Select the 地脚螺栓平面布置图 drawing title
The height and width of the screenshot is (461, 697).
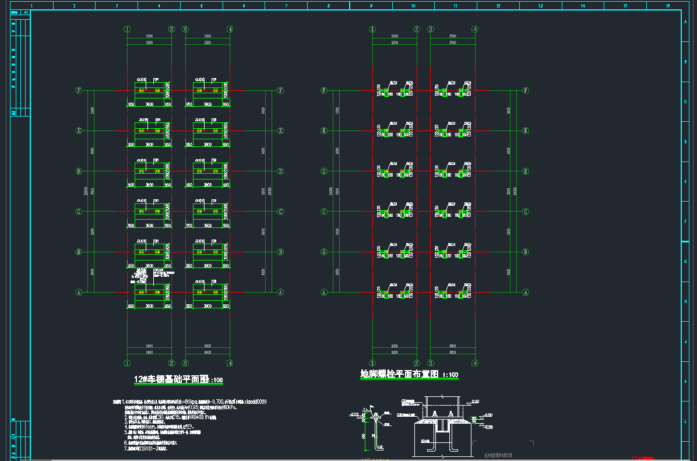pyautogui.click(x=399, y=374)
